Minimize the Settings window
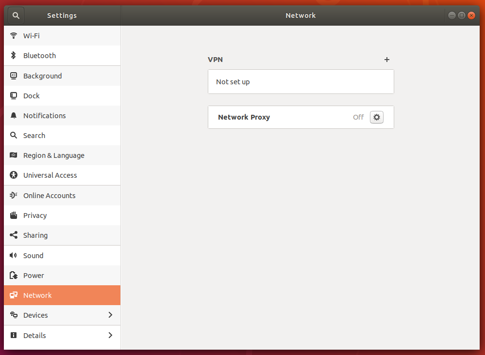 [452, 15]
